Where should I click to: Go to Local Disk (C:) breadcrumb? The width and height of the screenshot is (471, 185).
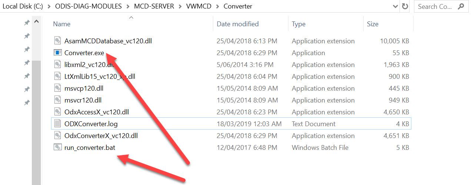[21, 6]
